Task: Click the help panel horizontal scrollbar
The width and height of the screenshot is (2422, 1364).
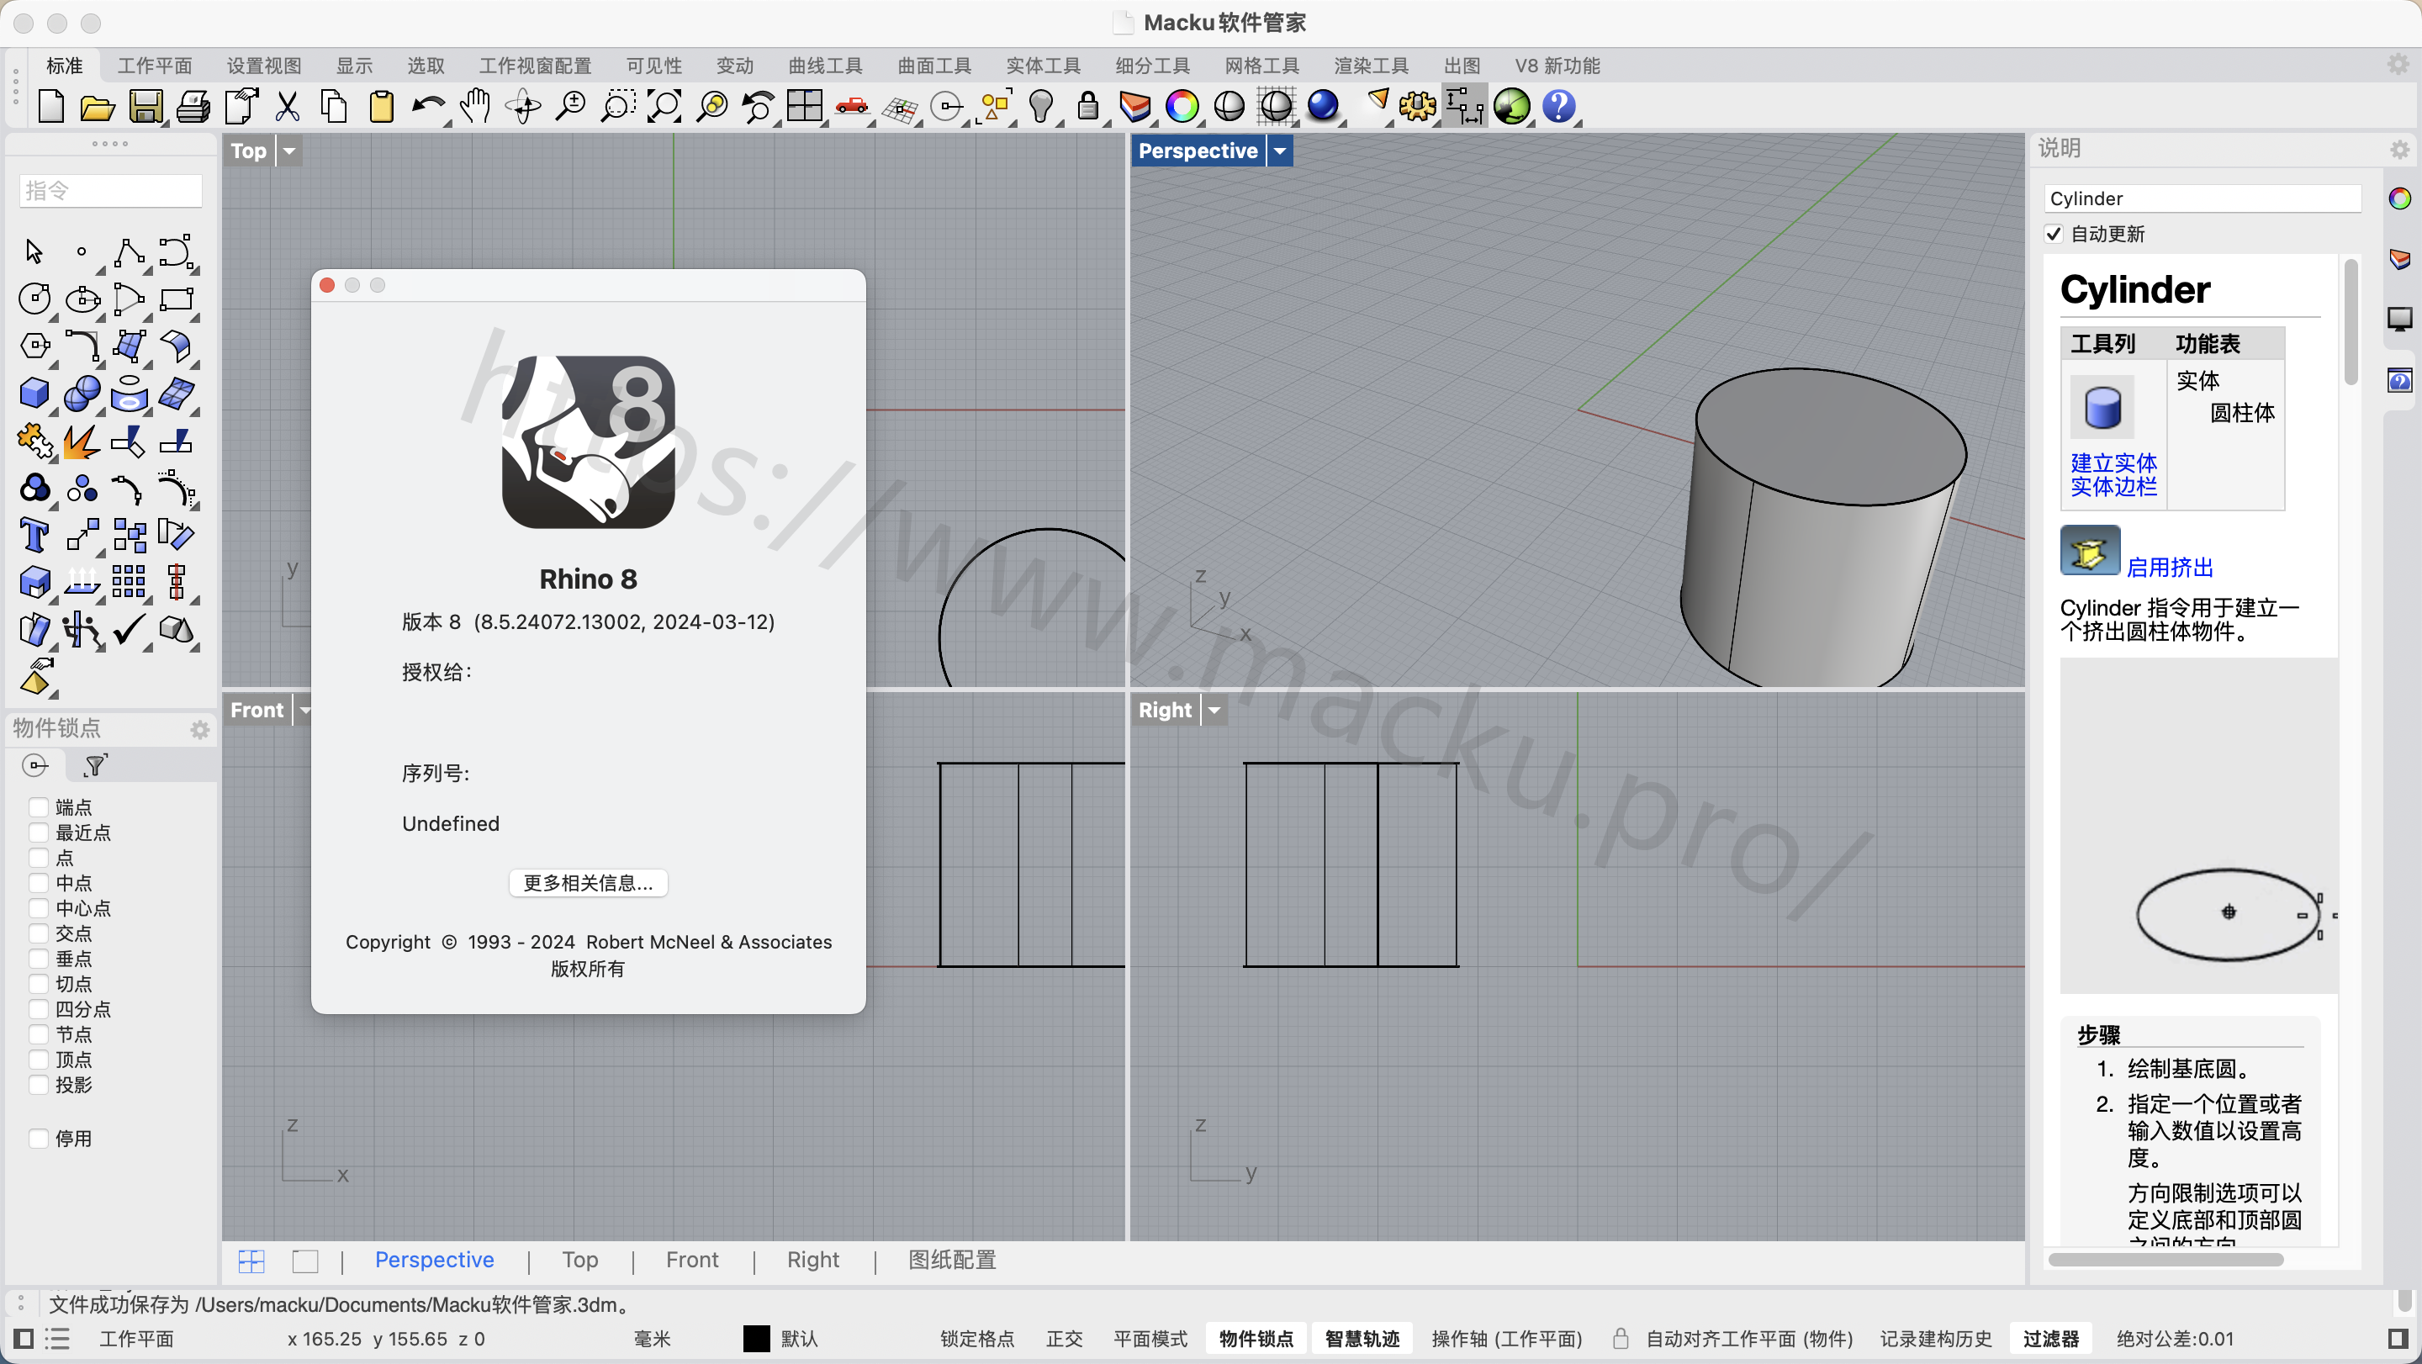Action: tap(2166, 1260)
